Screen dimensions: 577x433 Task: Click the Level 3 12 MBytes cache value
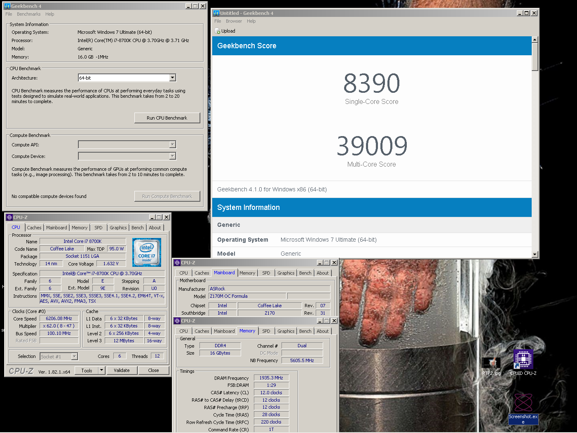124,341
